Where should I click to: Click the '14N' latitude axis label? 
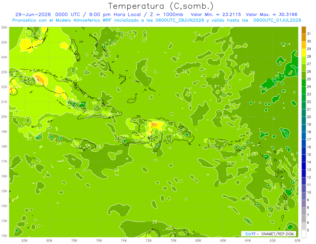coord(4,206)
